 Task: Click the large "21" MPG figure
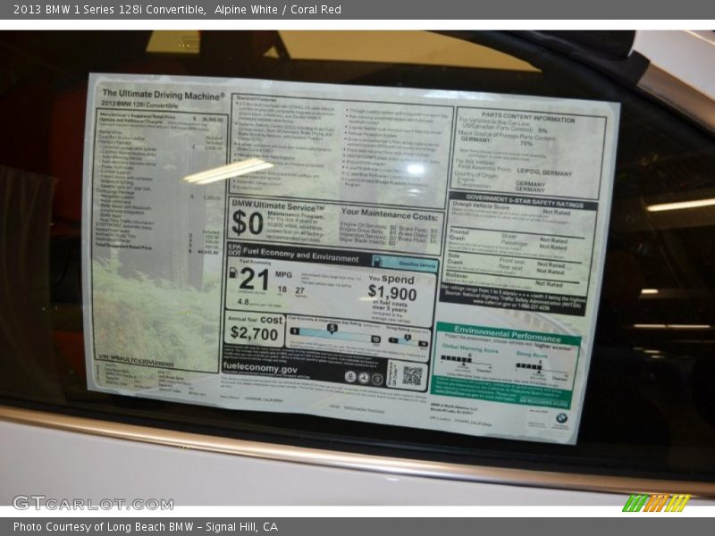coord(255,279)
